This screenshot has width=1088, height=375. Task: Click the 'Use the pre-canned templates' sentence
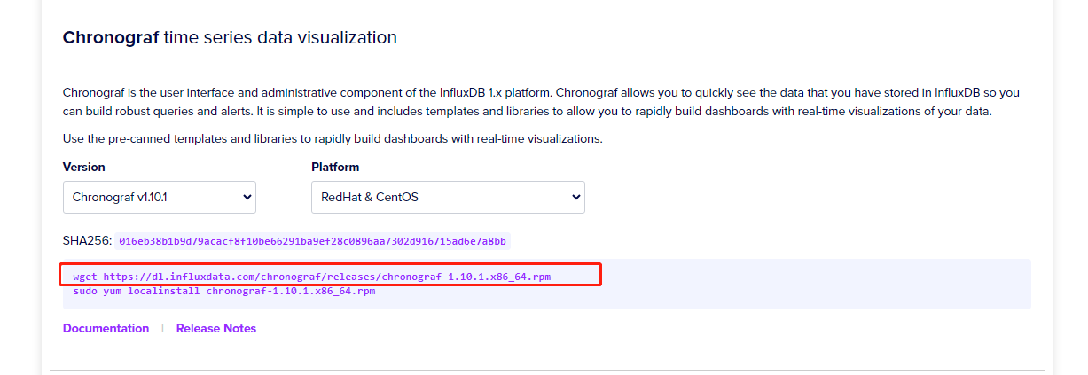click(x=333, y=139)
